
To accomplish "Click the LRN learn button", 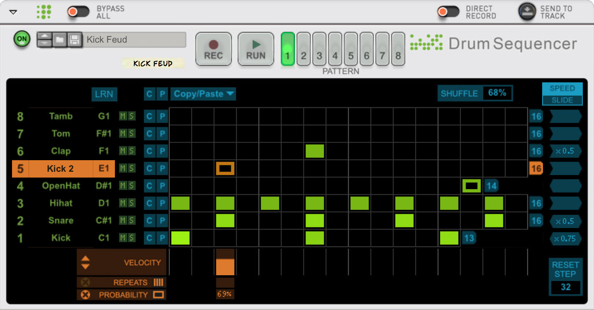I will pos(104,94).
